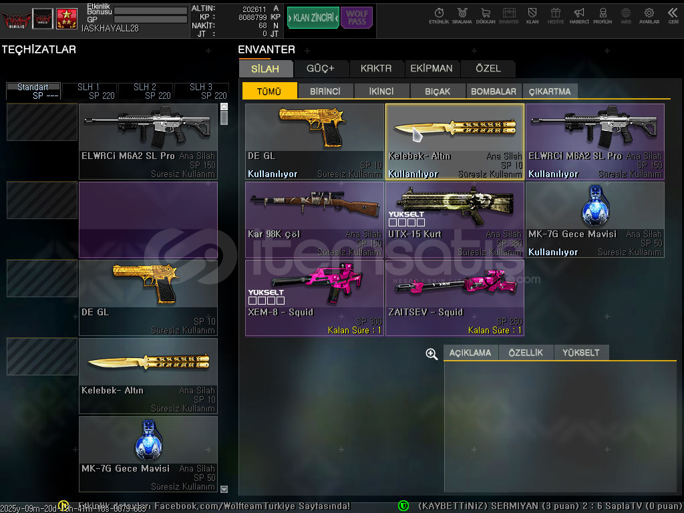This screenshot has width=684, height=513.
Task: Switch to the BIÇAK filter tab
Action: 438,92
